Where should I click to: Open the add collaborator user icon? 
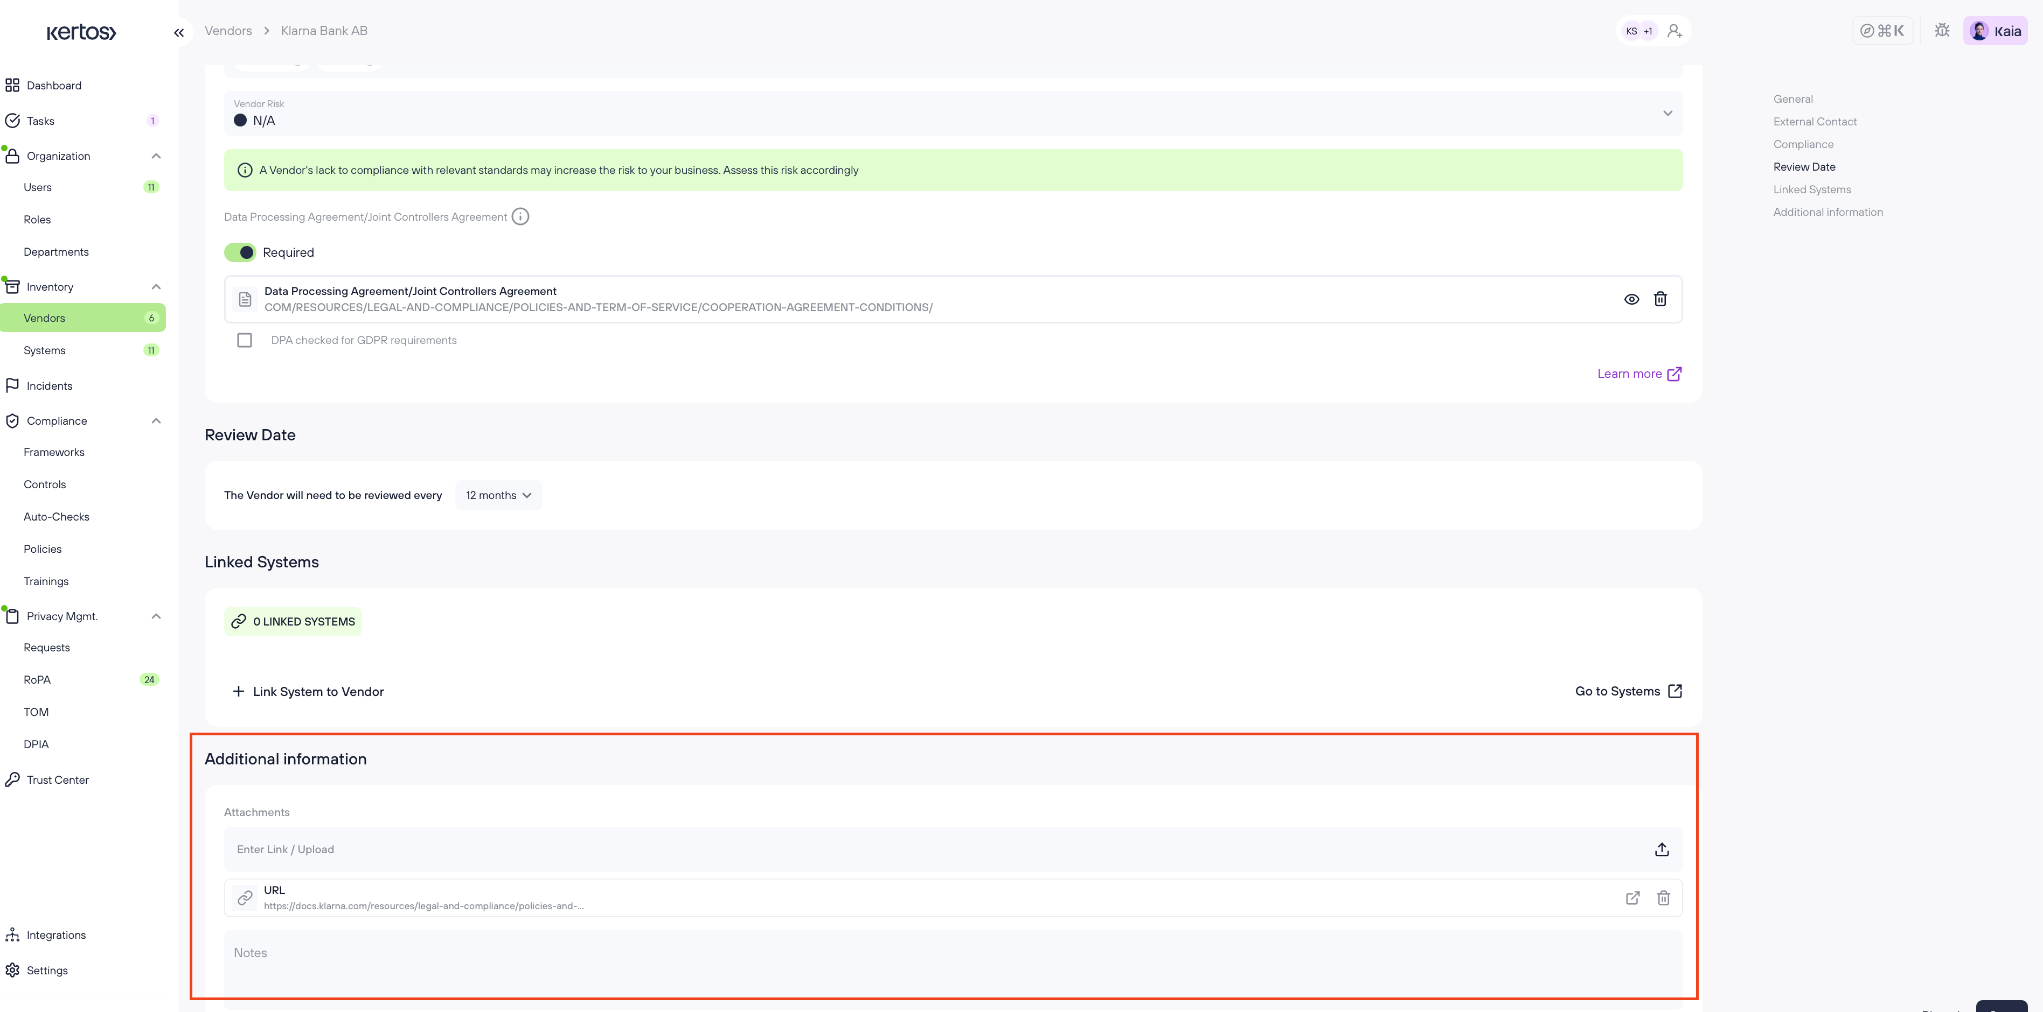click(x=1674, y=31)
